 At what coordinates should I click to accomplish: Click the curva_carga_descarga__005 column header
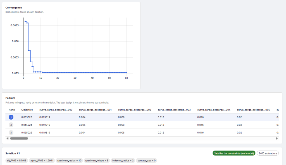click(x=253, y=110)
